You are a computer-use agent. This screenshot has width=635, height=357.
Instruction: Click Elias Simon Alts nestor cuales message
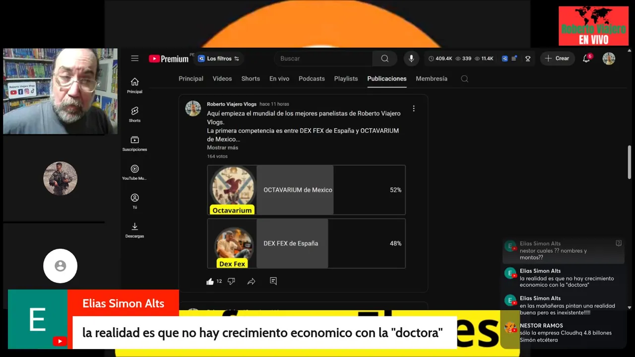point(563,250)
